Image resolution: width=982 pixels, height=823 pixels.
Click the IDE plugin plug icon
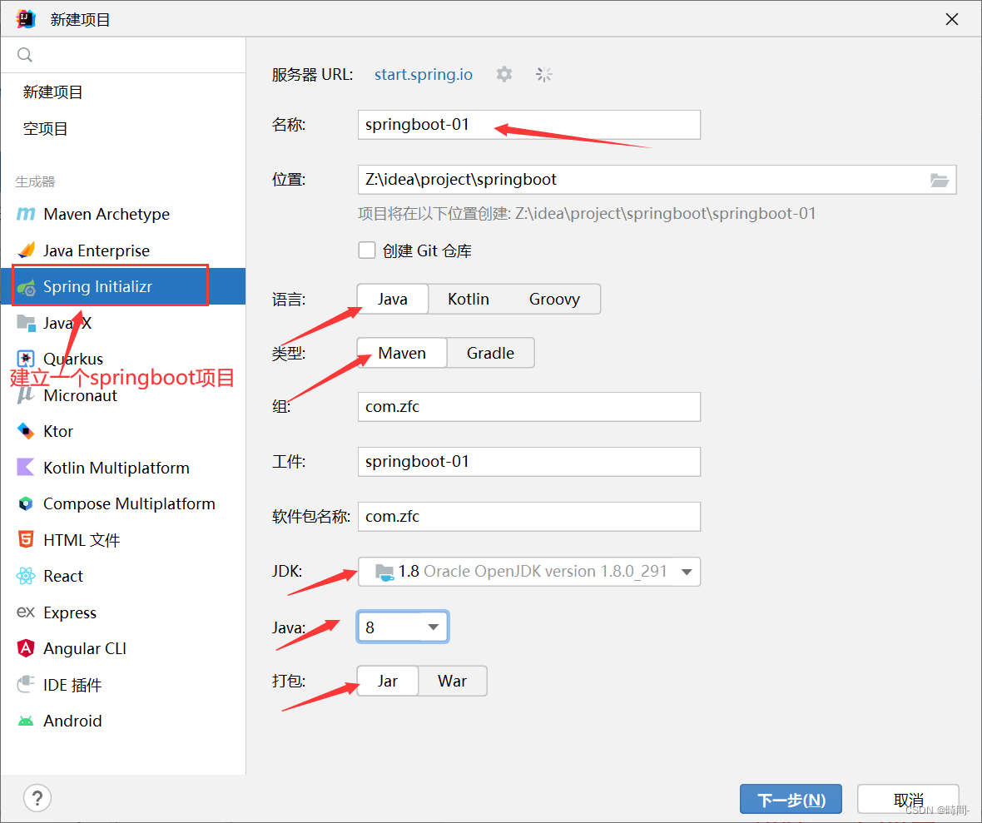[26, 685]
